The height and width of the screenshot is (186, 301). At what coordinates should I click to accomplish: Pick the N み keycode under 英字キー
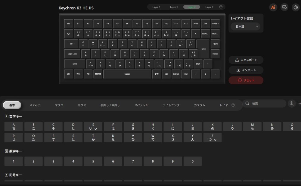point(272,126)
